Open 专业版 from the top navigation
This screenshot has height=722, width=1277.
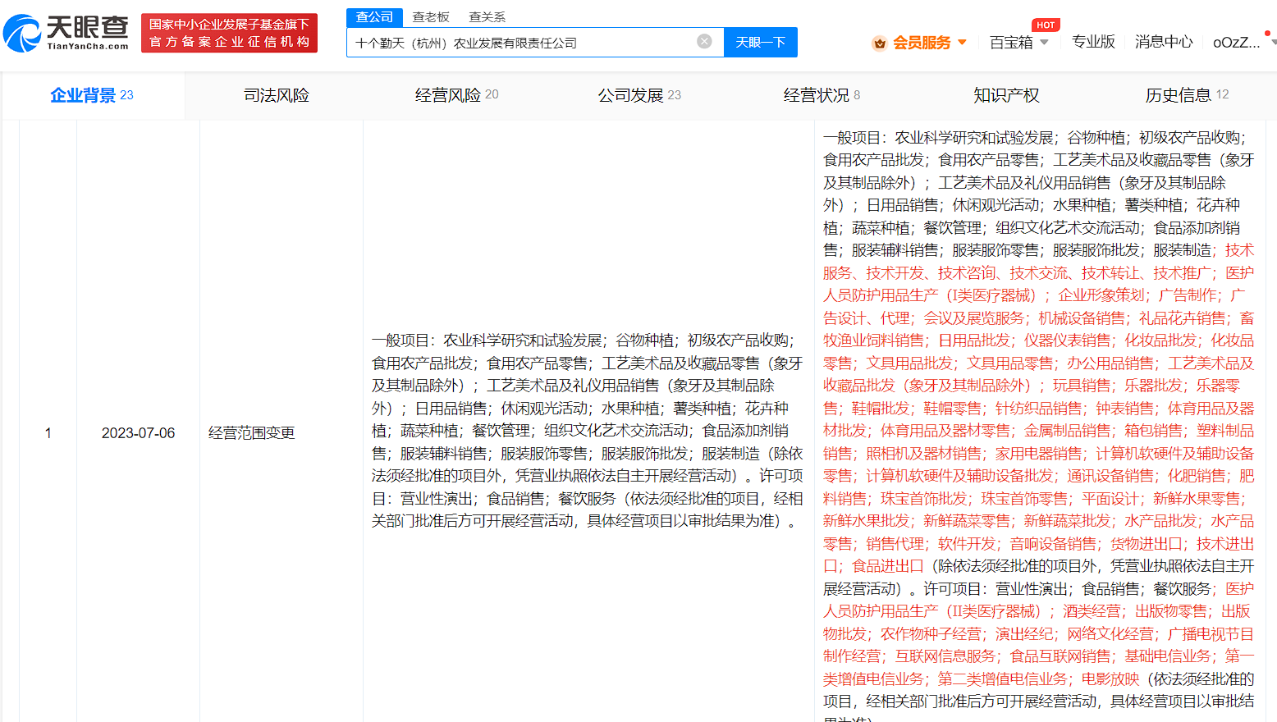coord(1093,42)
